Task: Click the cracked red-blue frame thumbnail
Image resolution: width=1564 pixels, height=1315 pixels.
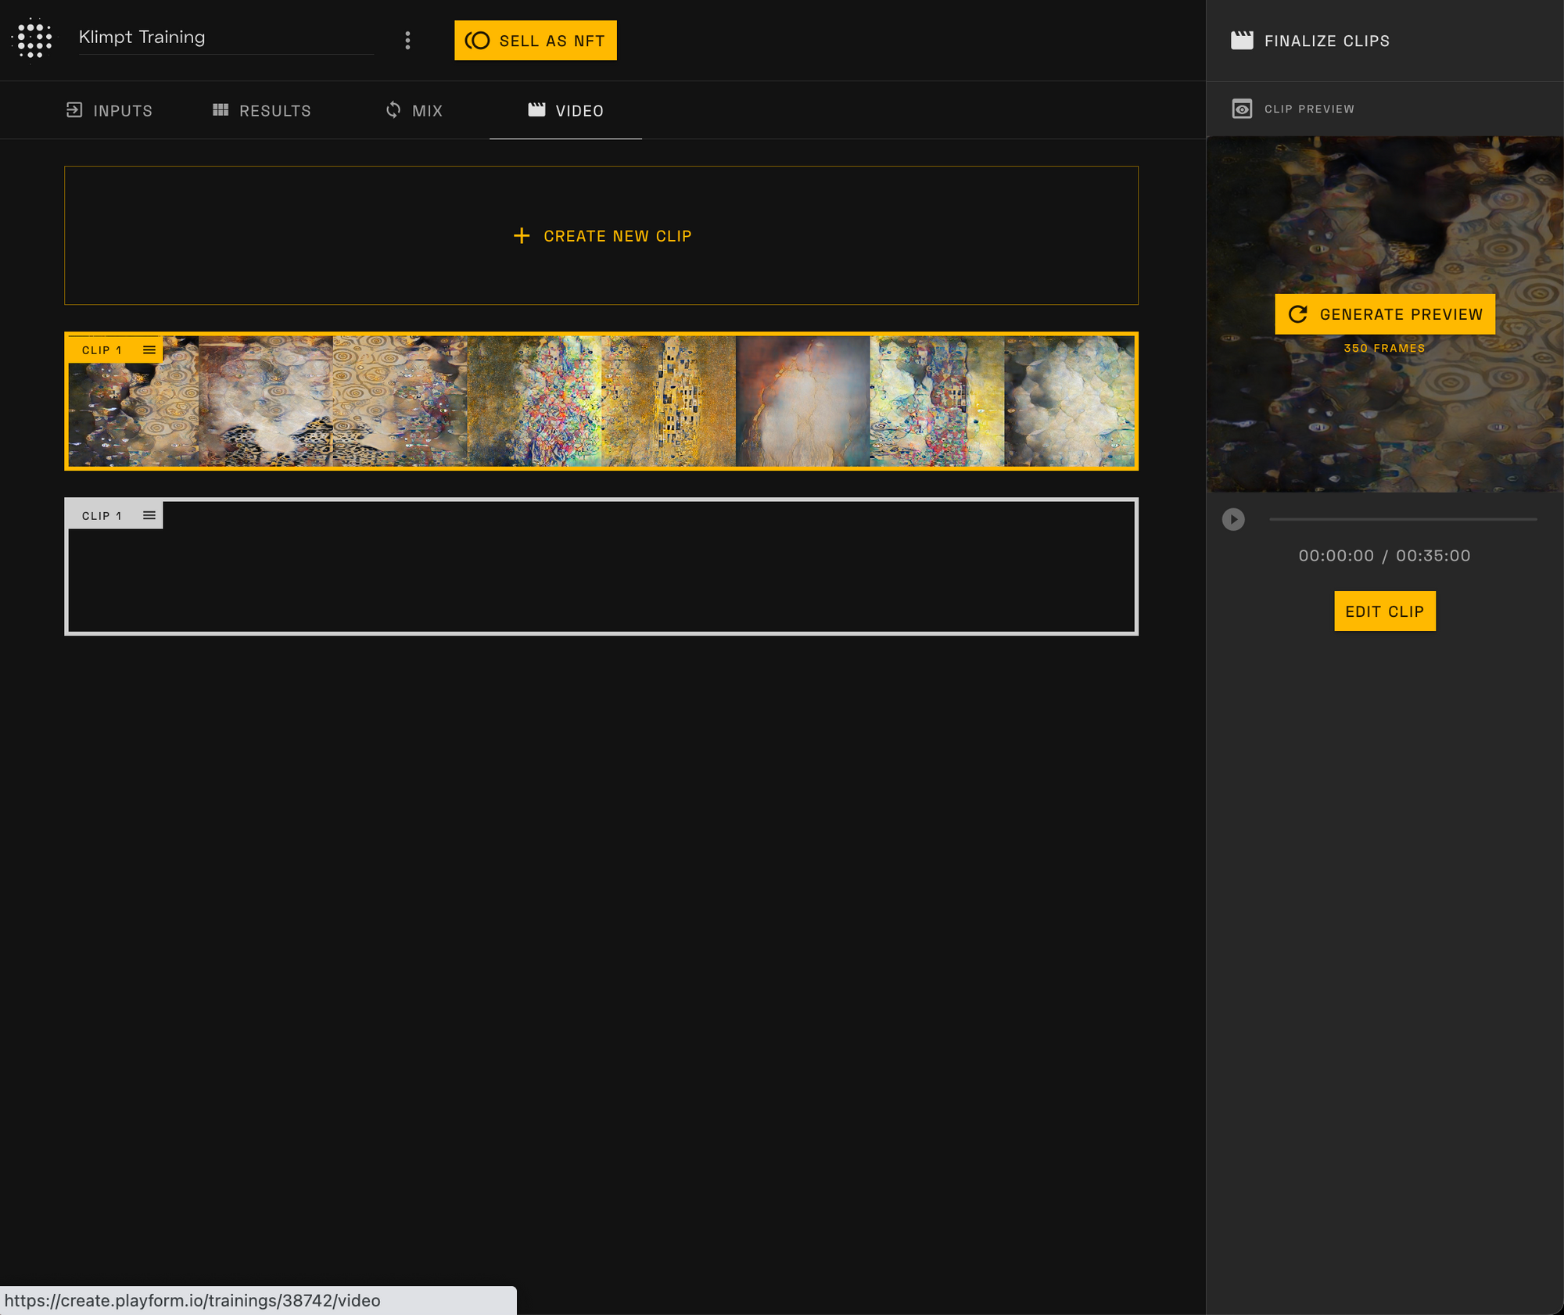Action: tap(802, 403)
